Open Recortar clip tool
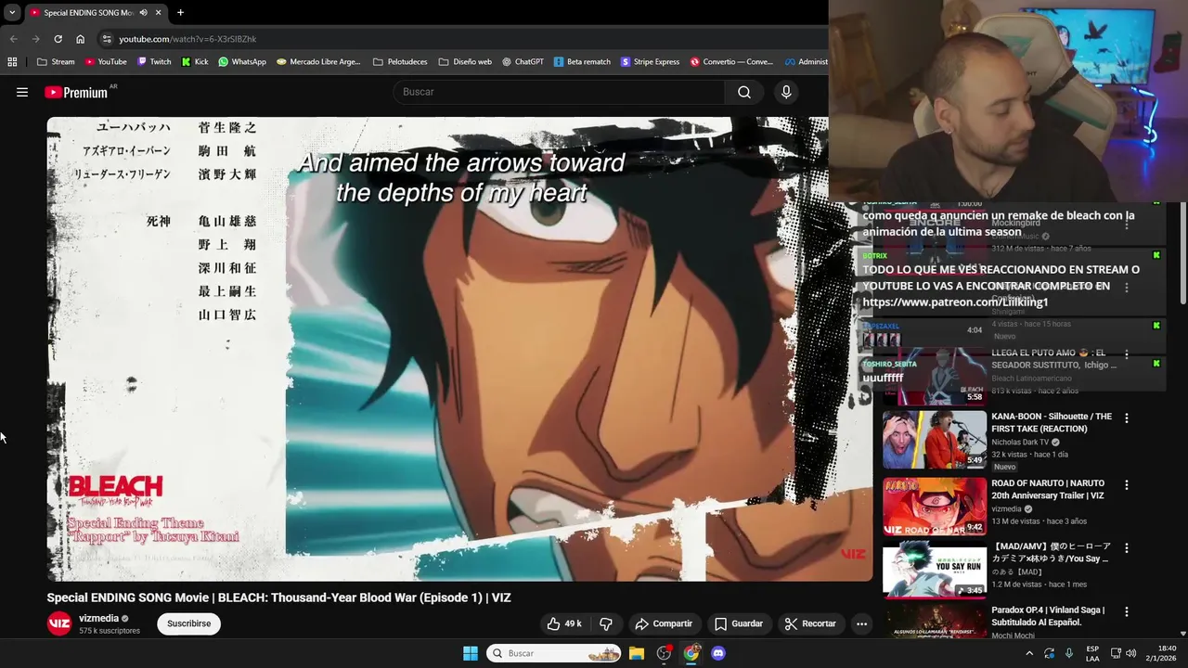 pos(810,623)
